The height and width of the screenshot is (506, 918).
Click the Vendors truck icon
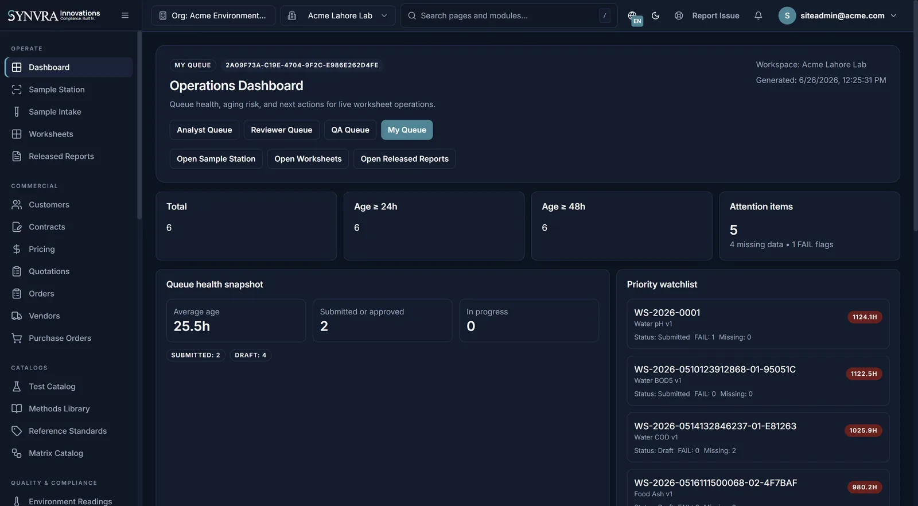pyautogui.click(x=17, y=316)
